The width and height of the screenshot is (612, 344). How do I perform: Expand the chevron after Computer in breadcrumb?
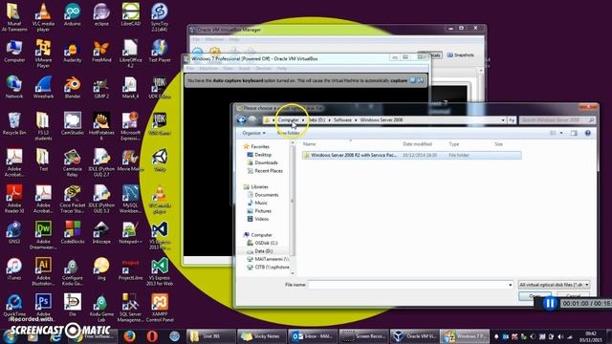tap(303, 120)
